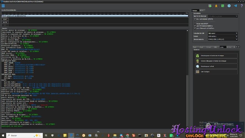Open the notification center icon in the system tray
The height and width of the screenshot is (138, 245).
click(241, 135)
